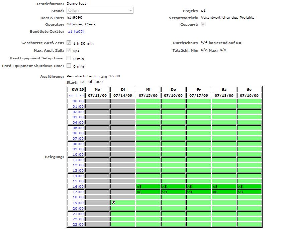The width and height of the screenshot is (282, 231).
Task: Go to next week with >> arrow
Action: [81, 95]
